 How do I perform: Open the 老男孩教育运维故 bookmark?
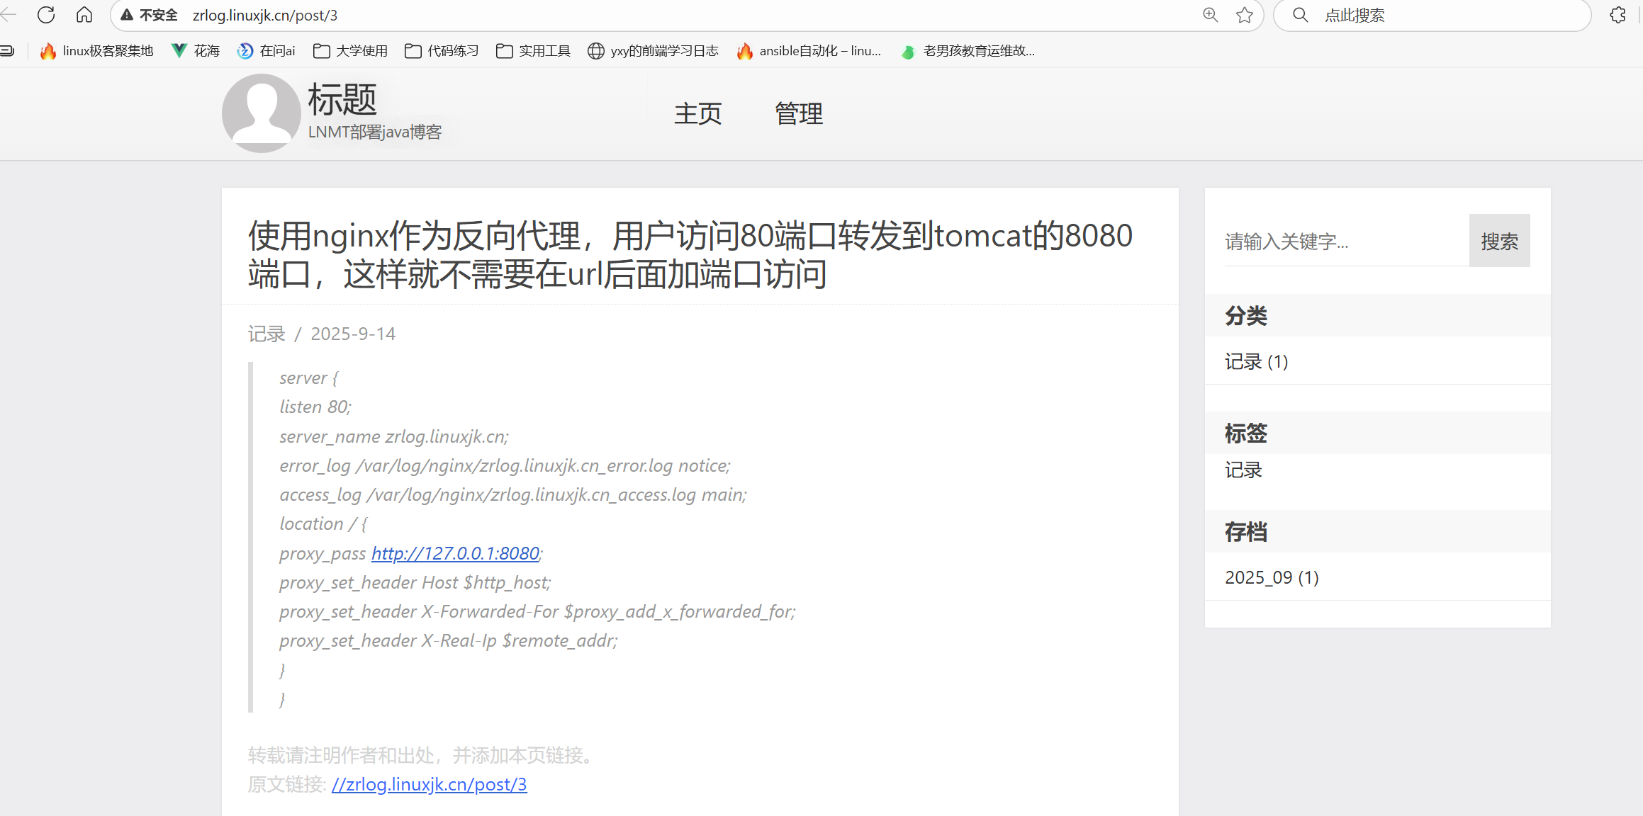pyautogui.click(x=968, y=51)
